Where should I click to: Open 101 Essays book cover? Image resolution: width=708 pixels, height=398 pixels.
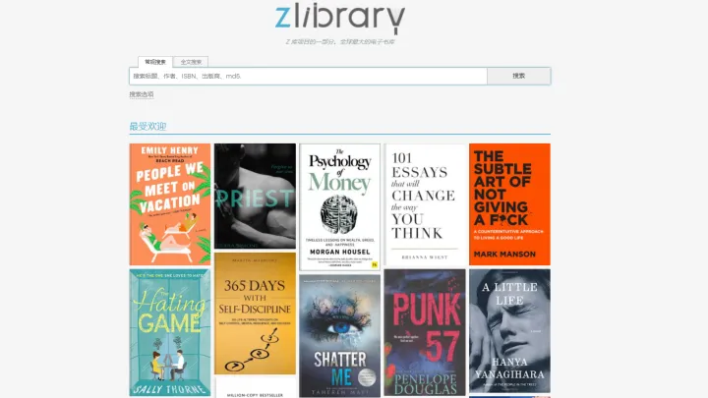point(425,204)
